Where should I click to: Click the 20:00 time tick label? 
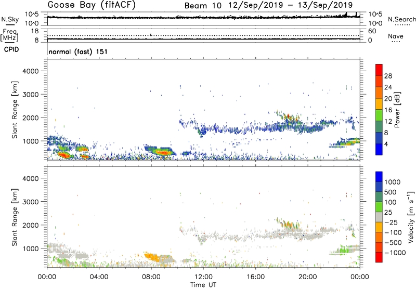tap(307, 277)
